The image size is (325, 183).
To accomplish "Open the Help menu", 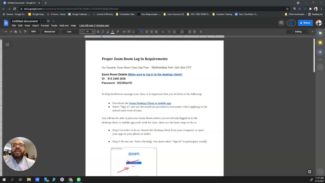I will click(73, 26).
